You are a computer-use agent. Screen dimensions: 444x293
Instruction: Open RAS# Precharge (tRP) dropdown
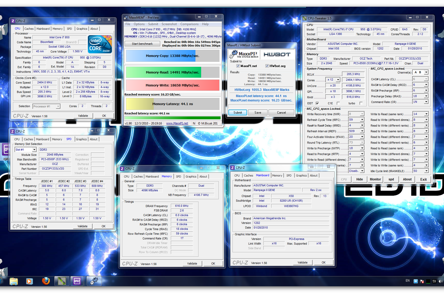tap(426, 90)
